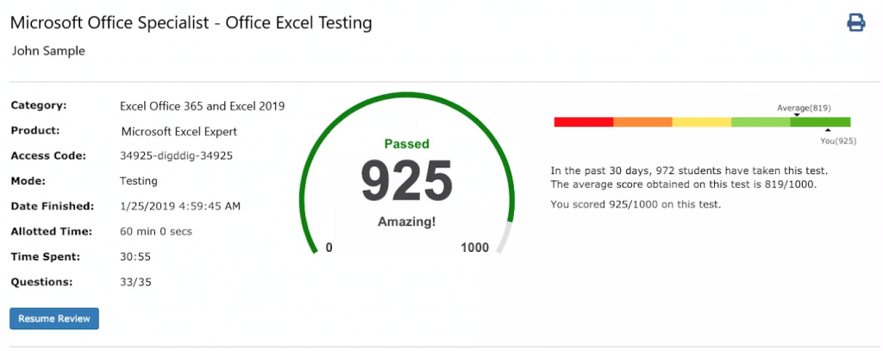Click the large 925 score number
The height and width of the screenshot is (351, 883).
click(x=407, y=181)
